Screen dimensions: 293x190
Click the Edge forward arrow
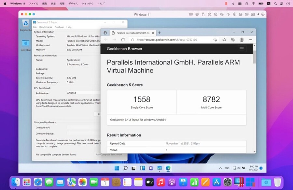click(x=114, y=40)
